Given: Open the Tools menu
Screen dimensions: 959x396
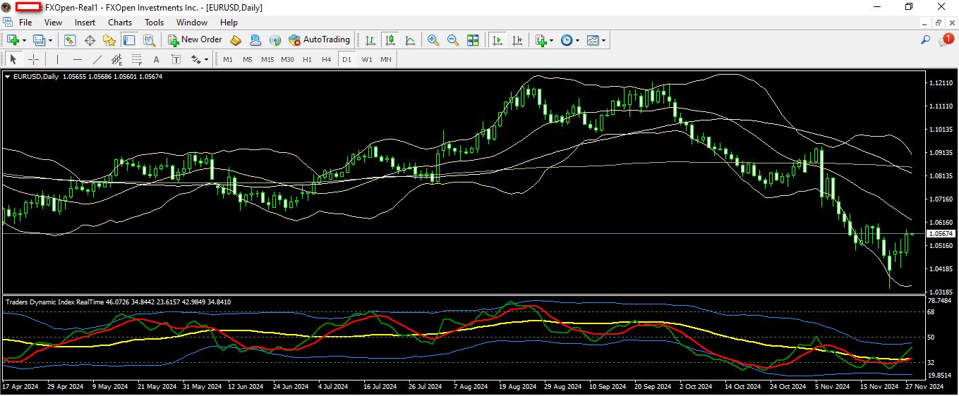Looking at the screenshot, I should [x=155, y=22].
